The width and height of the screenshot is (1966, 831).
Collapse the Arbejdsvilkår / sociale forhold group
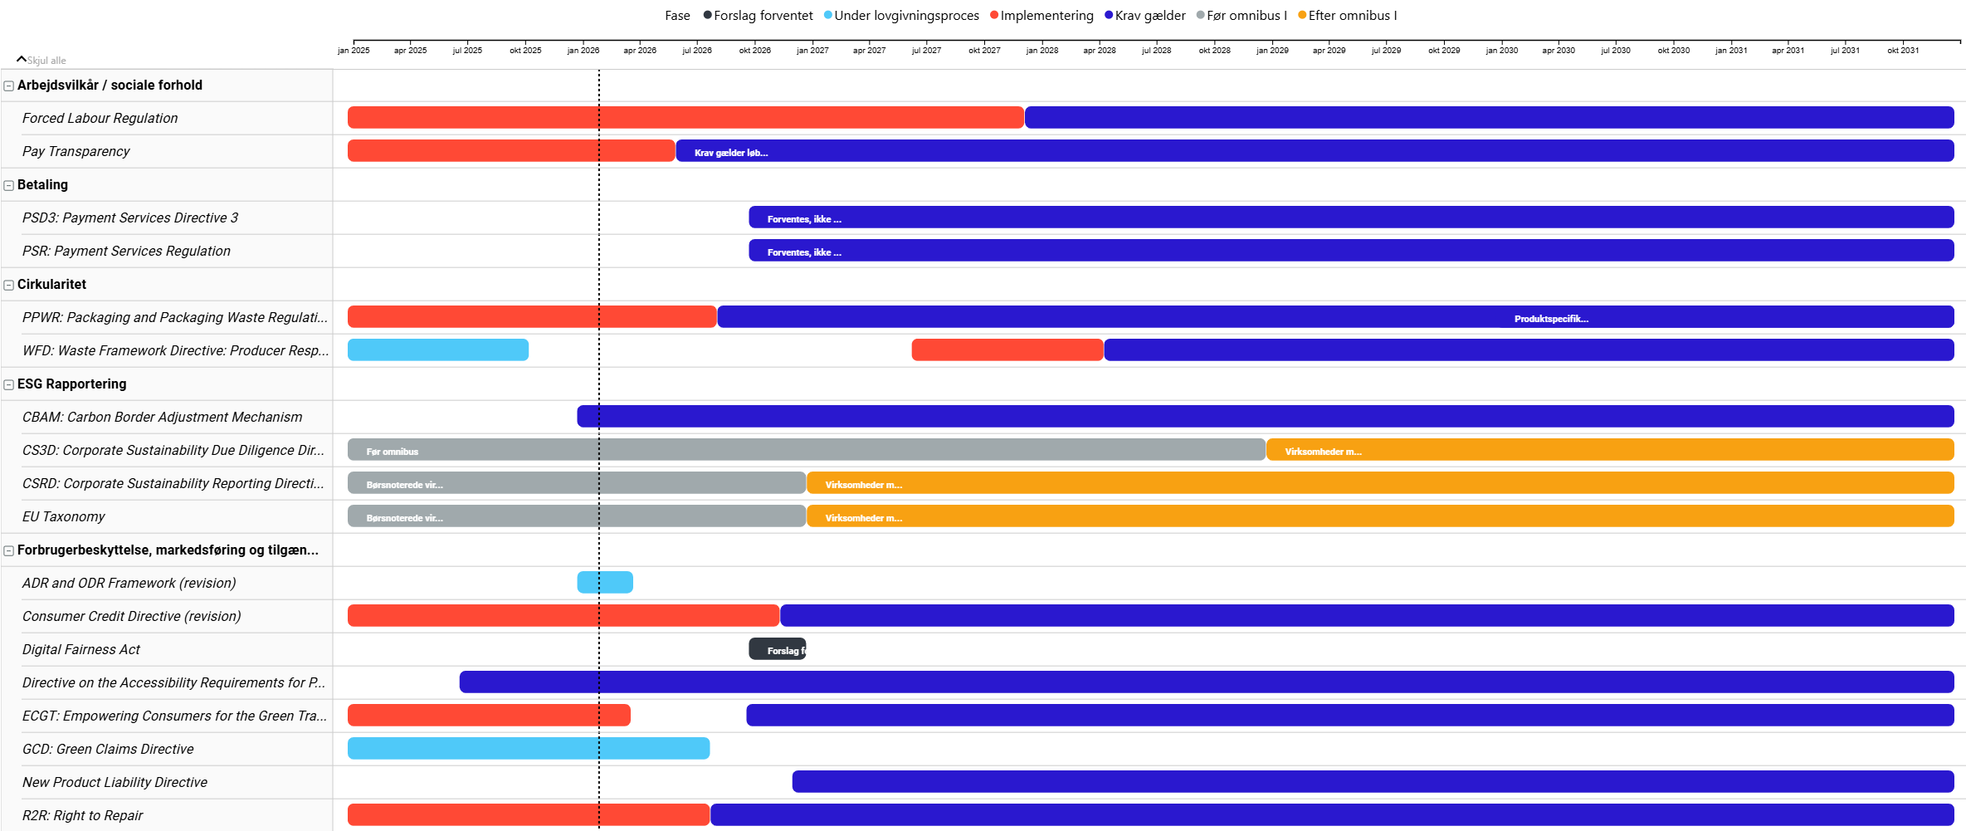coord(9,86)
